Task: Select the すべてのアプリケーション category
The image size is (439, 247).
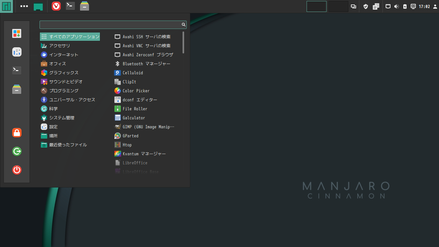Action: click(70, 37)
